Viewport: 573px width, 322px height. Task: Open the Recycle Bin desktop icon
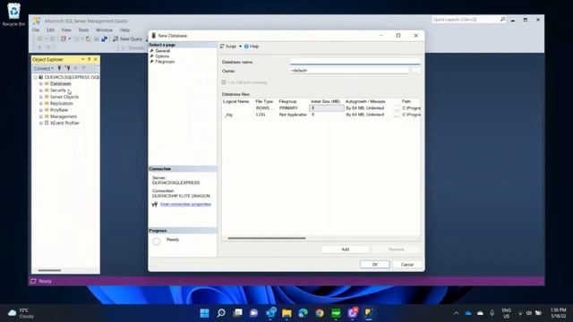pos(13,14)
